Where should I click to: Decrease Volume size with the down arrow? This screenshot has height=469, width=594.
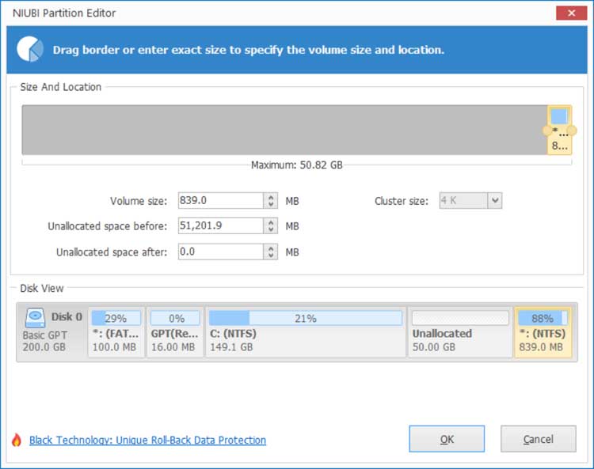[271, 204]
